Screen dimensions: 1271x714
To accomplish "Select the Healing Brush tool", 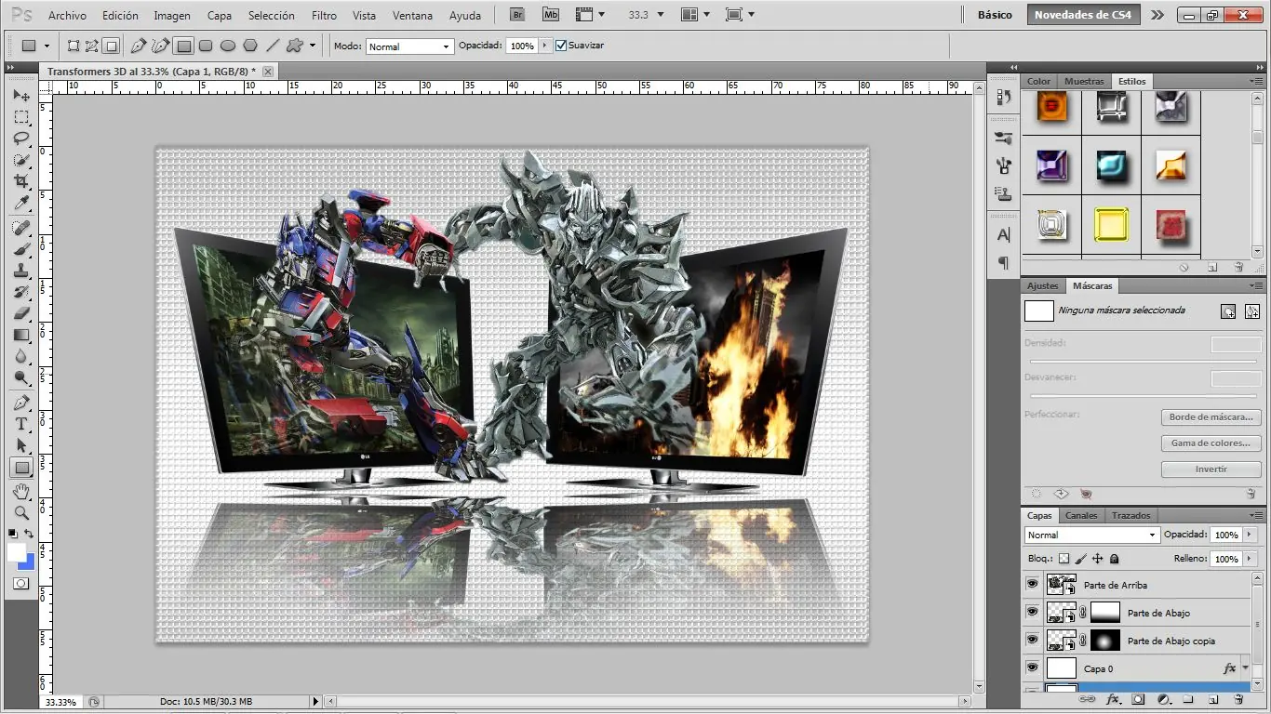I will (x=21, y=229).
